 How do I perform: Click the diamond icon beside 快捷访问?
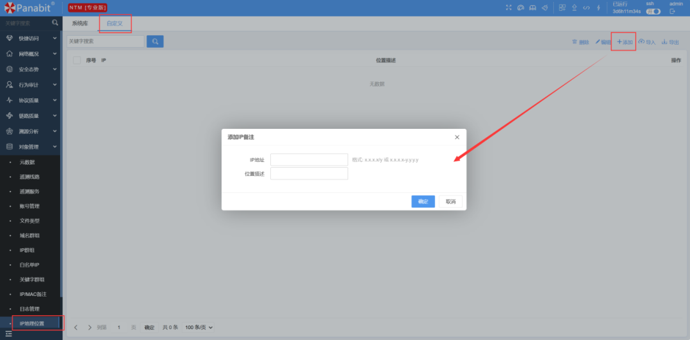click(x=10, y=38)
